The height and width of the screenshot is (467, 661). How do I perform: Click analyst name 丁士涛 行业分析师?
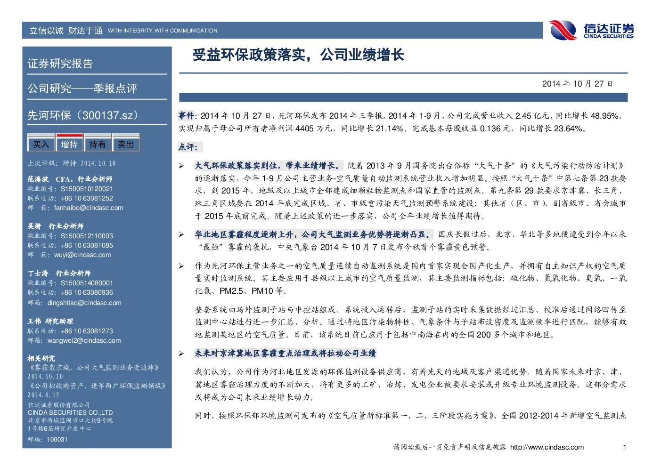click(59, 273)
